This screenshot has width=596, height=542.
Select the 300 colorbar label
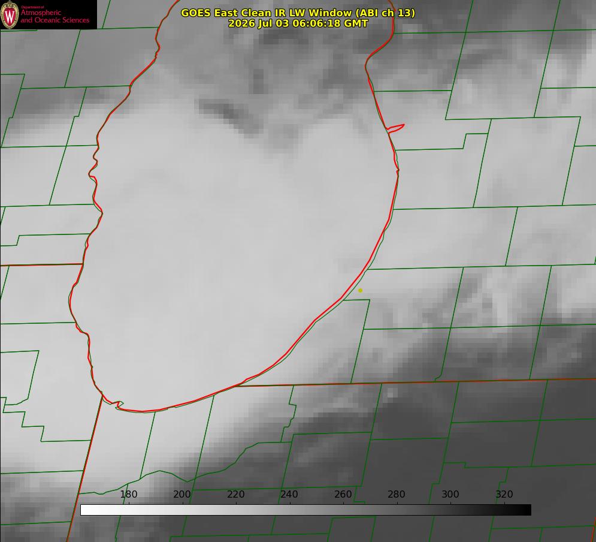click(450, 494)
